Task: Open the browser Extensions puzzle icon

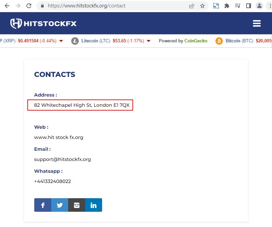Action: pos(227,6)
